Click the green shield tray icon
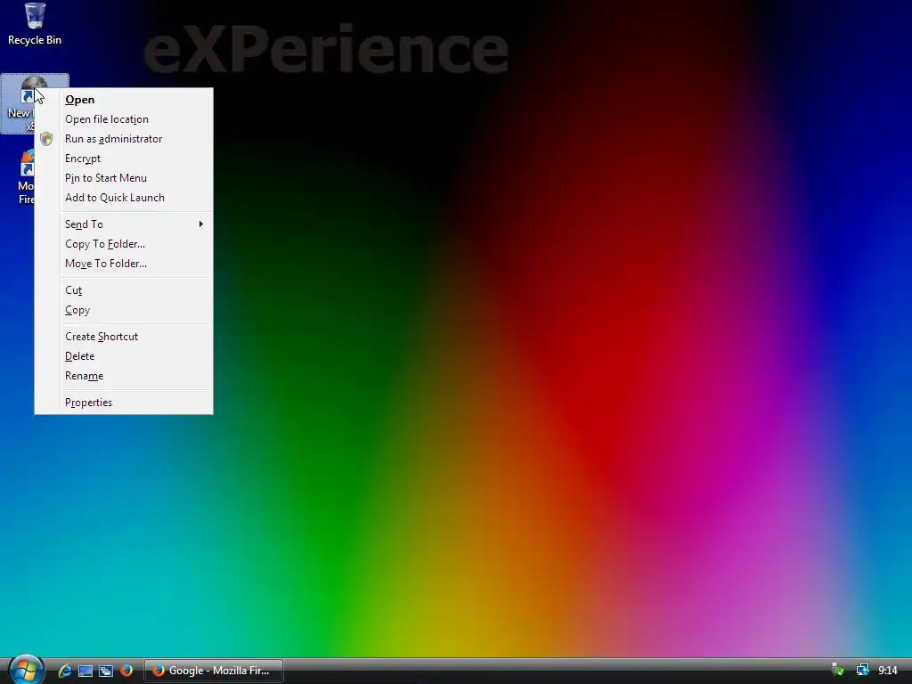The height and width of the screenshot is (684, 912). click(x=838, y=670)
